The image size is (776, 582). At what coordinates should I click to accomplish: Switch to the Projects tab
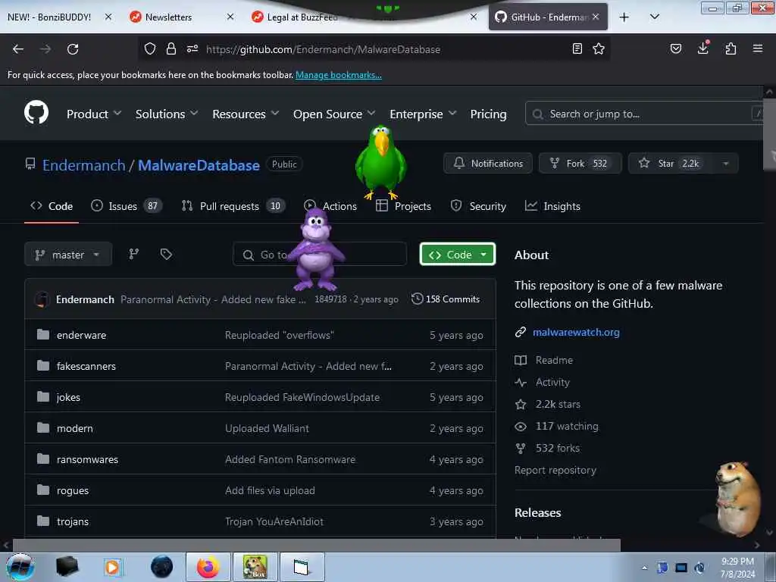coord(403,206)
